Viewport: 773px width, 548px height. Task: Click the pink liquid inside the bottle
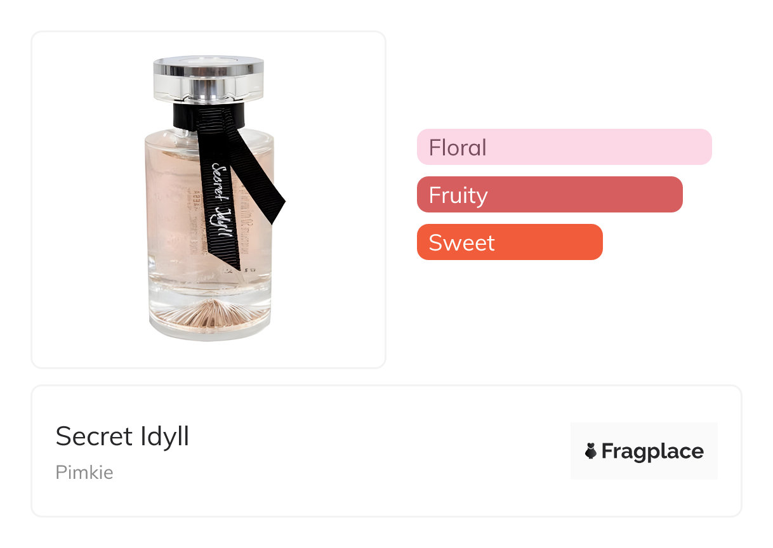point(173,203)
